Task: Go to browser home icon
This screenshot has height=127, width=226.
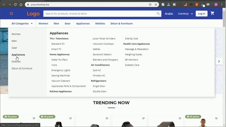Action: click(x=21, y=5)
